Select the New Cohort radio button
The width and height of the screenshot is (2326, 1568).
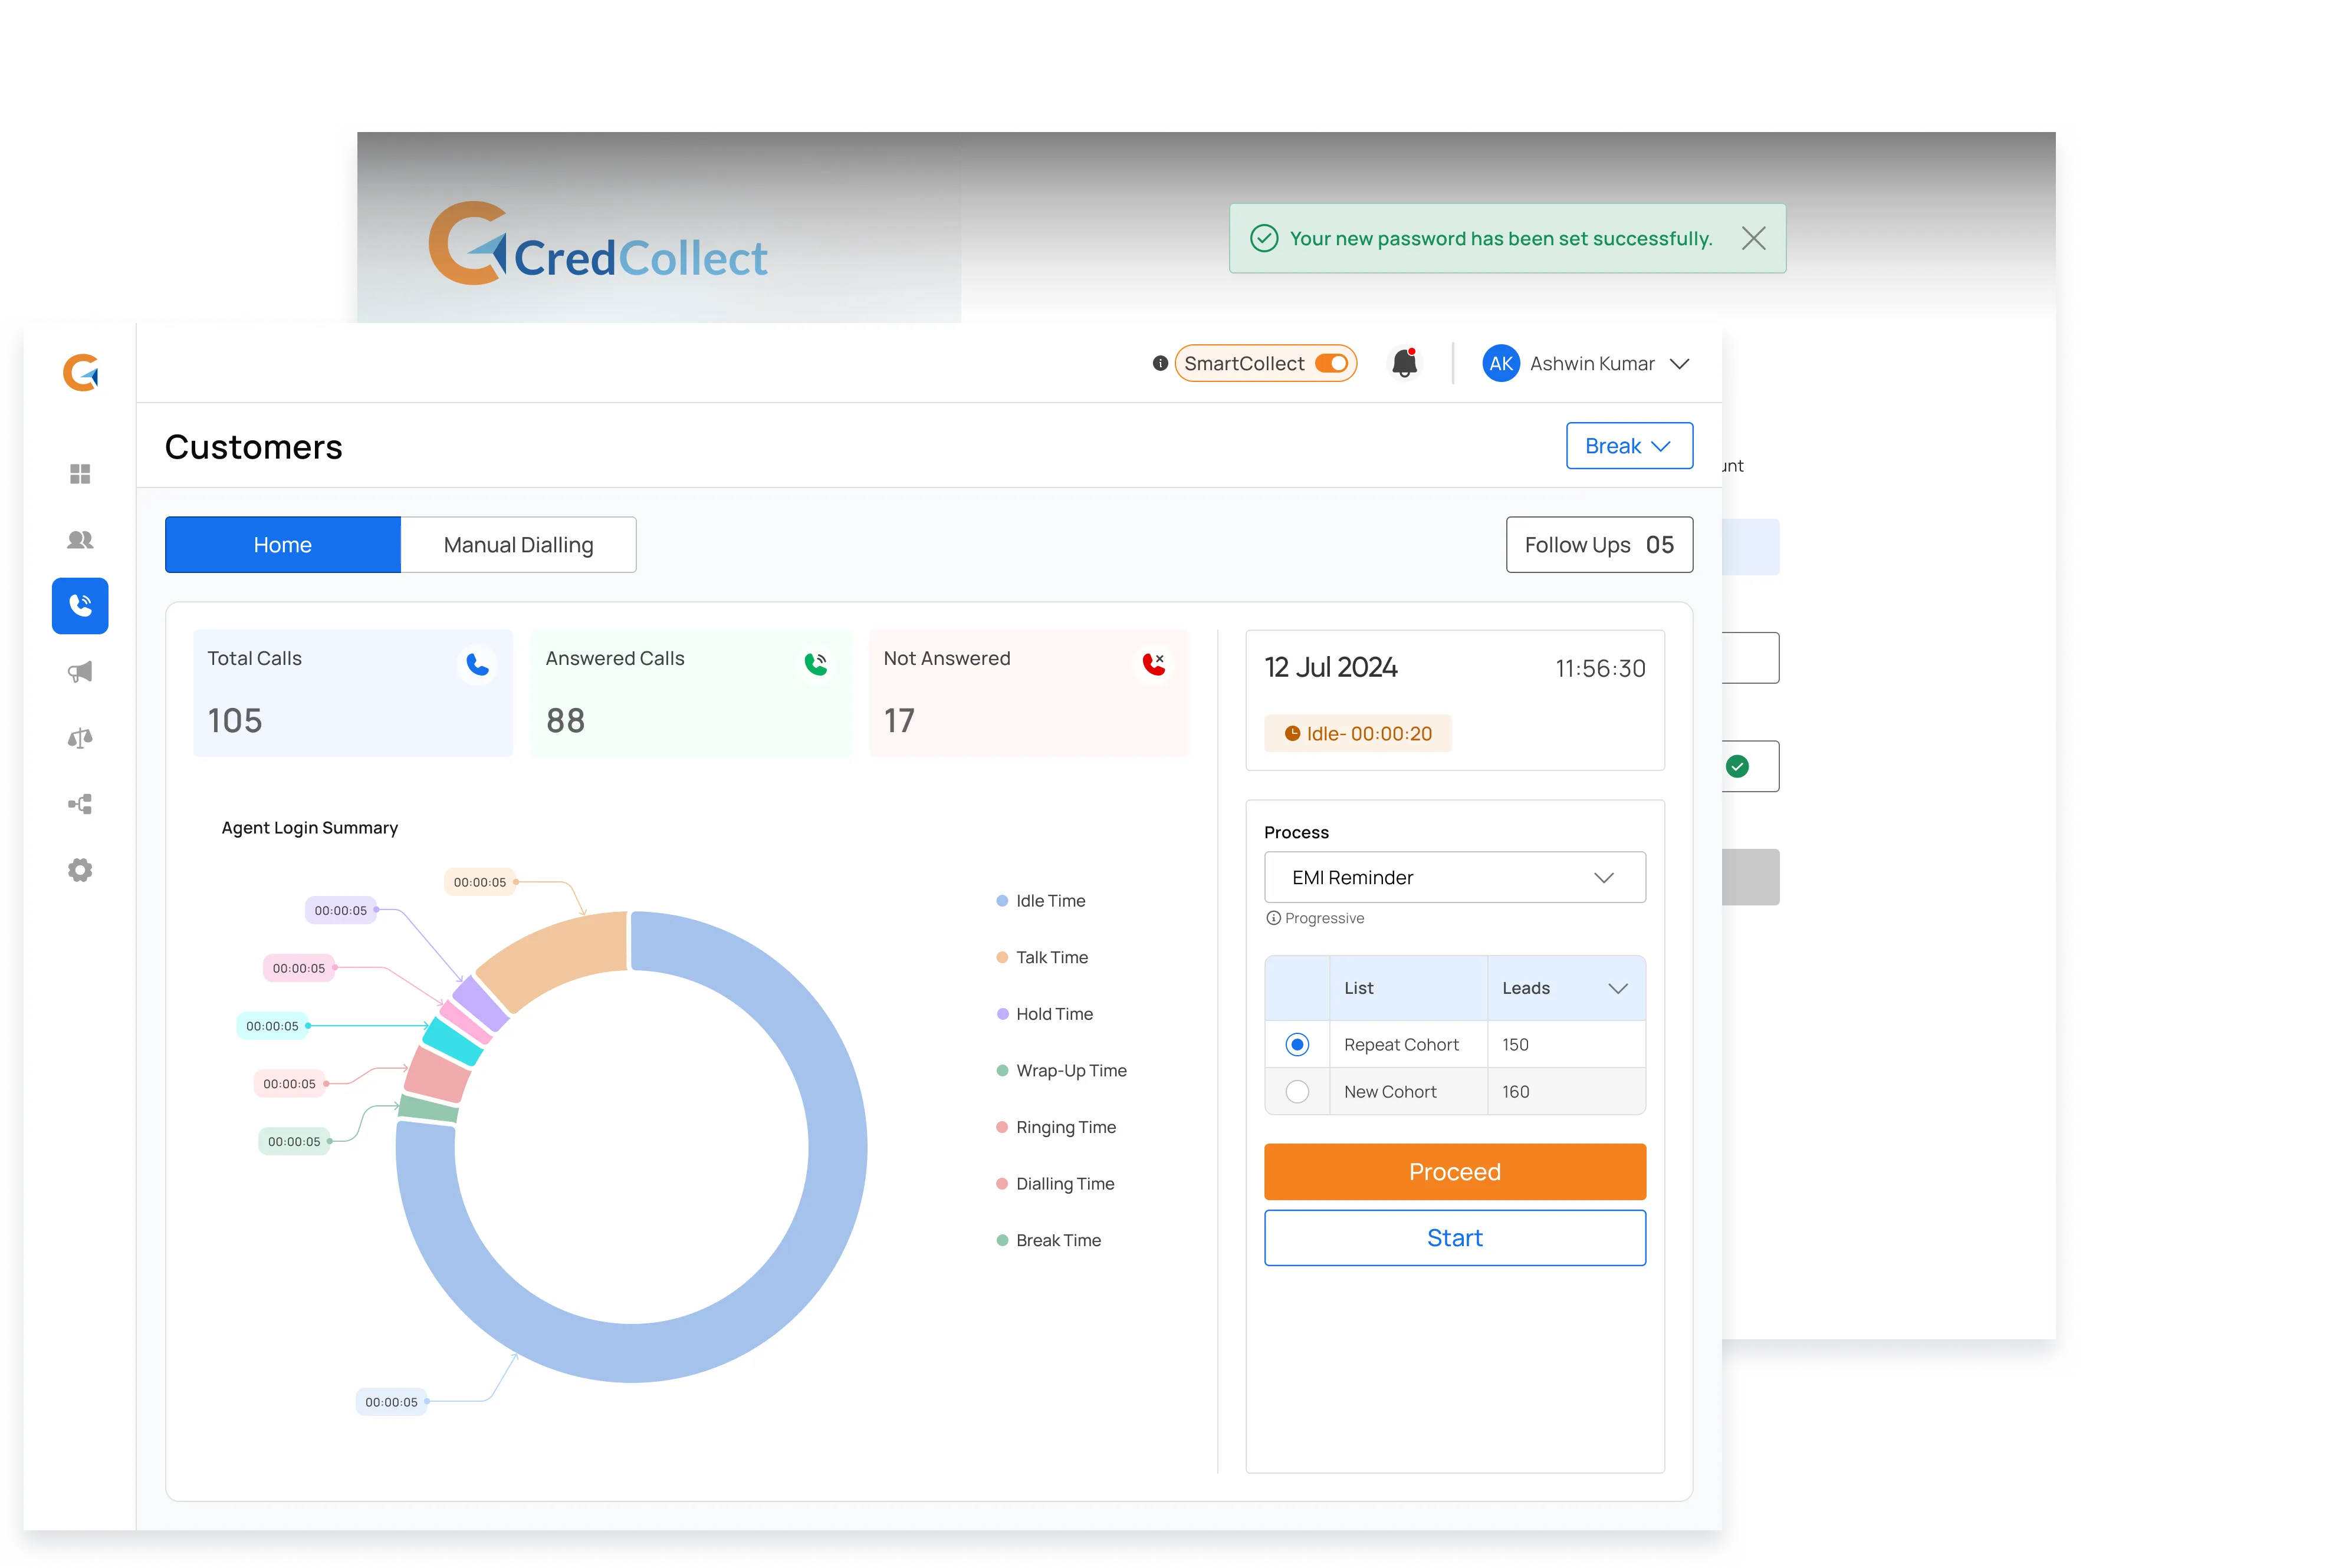pyautogui.click(x=1296, y=1092)
